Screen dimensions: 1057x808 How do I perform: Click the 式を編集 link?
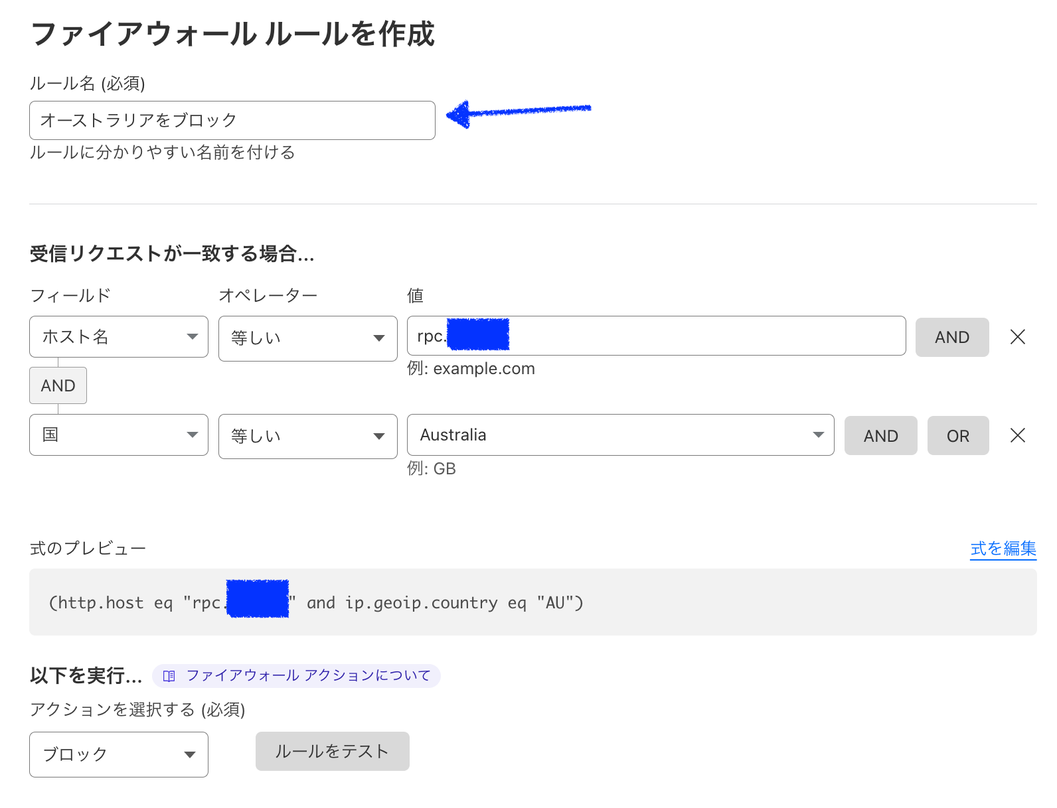(x=1003, y=549)
